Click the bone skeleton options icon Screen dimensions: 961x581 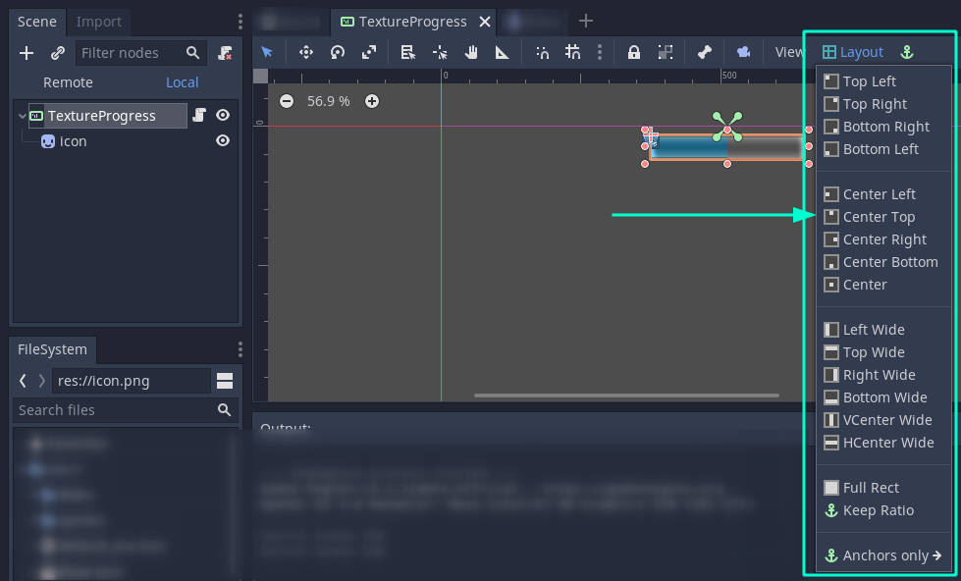[x=705, y=52]
